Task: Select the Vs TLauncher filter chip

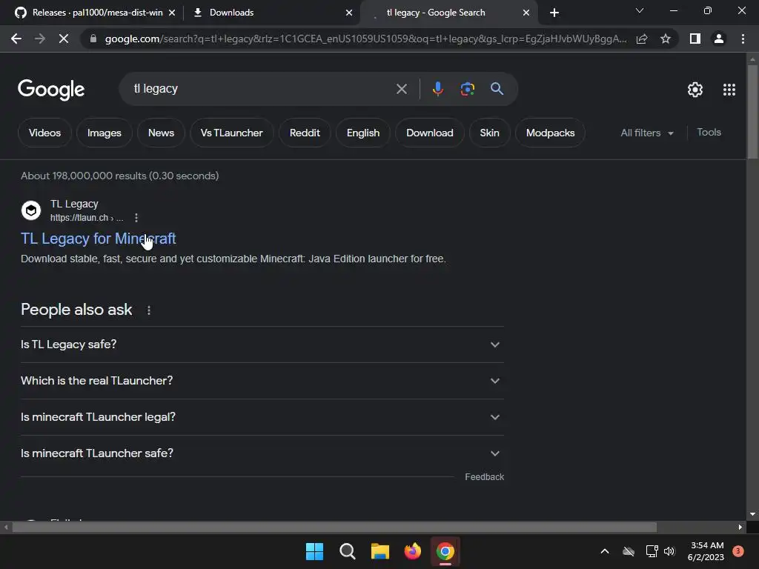Action: pos(231,133)
